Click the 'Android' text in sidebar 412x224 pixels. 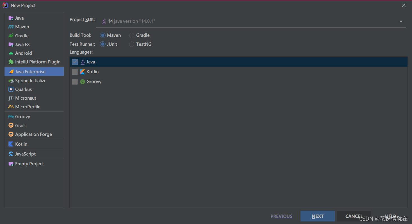click(24, 53)
